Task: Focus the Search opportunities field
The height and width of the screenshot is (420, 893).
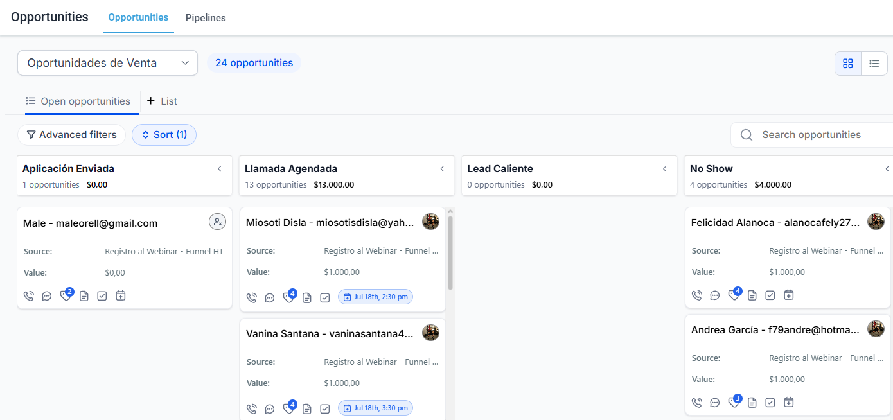Action: tap(811, 135)
